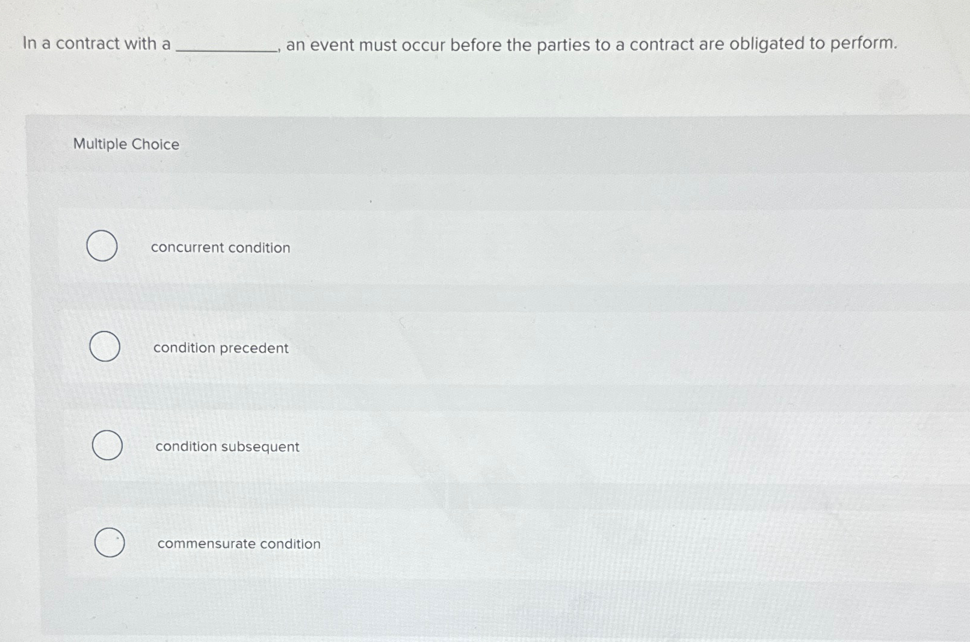Click the answer text 'commensurate condition'

[x=239, y=544]
